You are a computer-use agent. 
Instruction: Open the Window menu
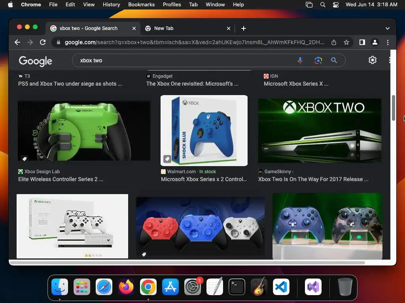click(215, 4)
